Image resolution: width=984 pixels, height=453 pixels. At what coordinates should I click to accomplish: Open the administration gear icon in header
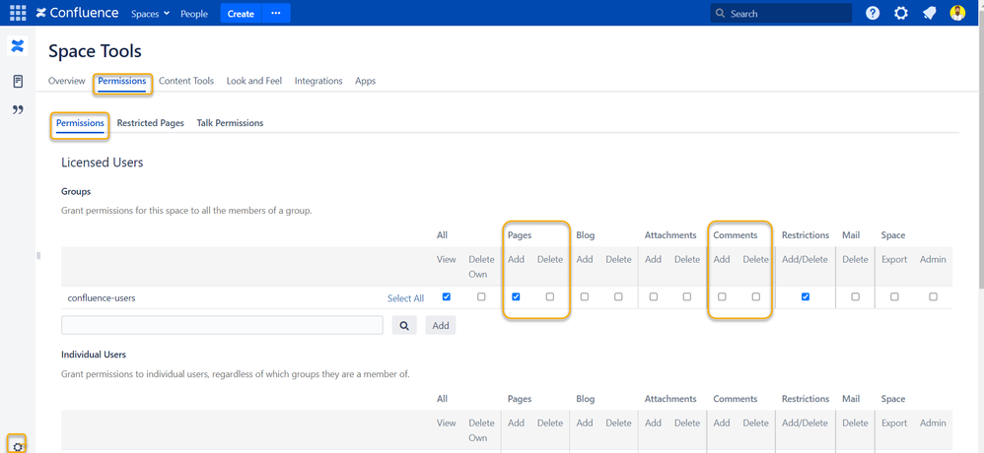pos(900,13)
